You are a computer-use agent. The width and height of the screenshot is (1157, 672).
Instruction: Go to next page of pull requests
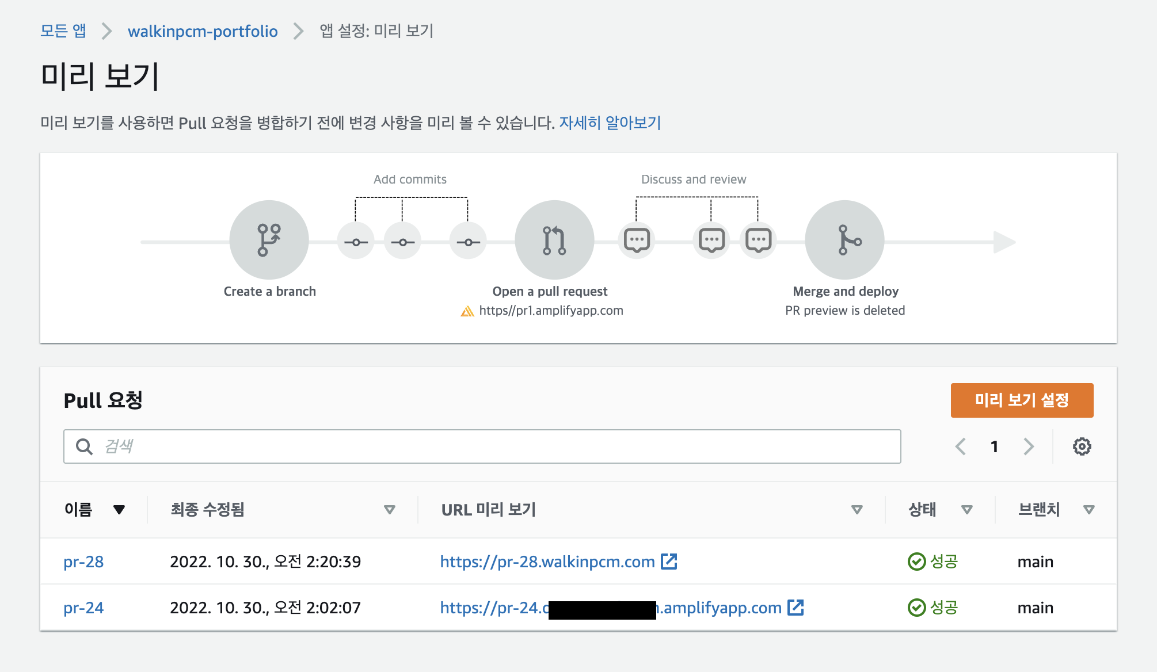(x=1029, y=446)
